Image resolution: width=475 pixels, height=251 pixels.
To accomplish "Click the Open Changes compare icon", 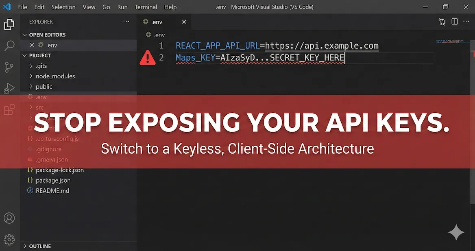I will pos(442,22).
